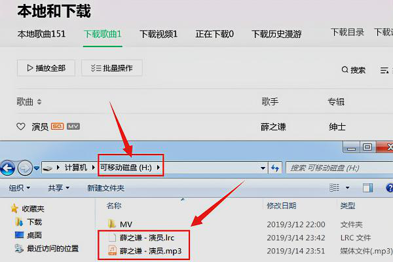
Task: Click the SQ quality badge on 演员
Action: pos(58,126)
